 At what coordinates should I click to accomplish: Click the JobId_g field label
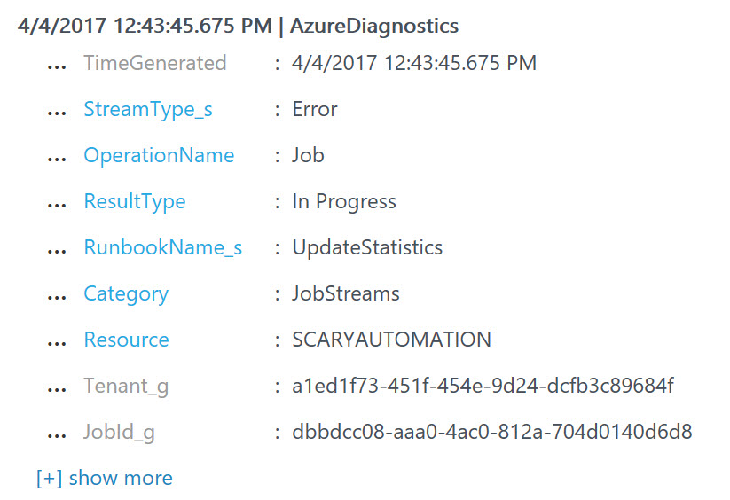click(x=120, y=433)
